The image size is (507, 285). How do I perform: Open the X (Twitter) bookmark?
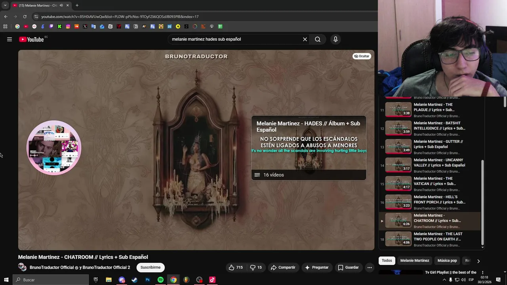click(85, 27)
